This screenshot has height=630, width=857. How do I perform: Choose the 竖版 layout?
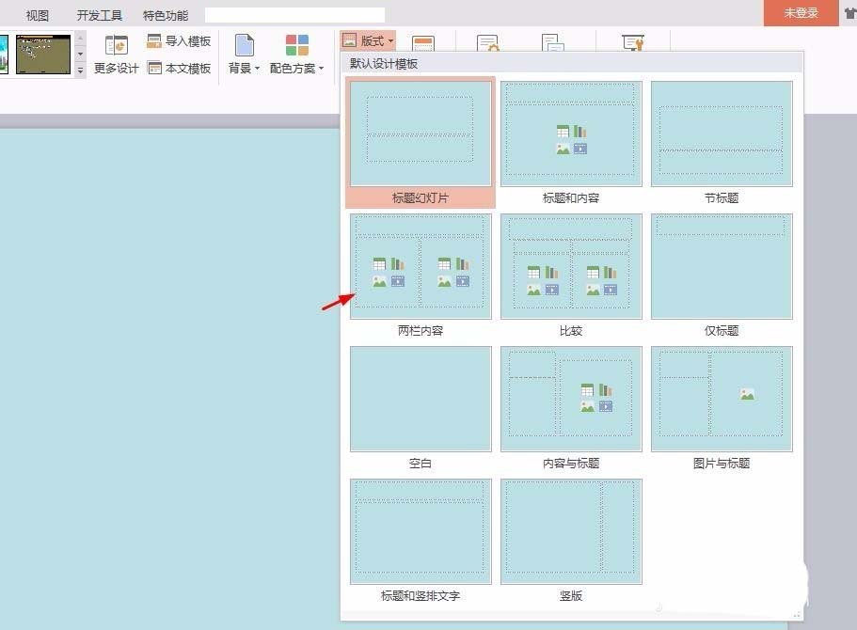tap(571, 541)
